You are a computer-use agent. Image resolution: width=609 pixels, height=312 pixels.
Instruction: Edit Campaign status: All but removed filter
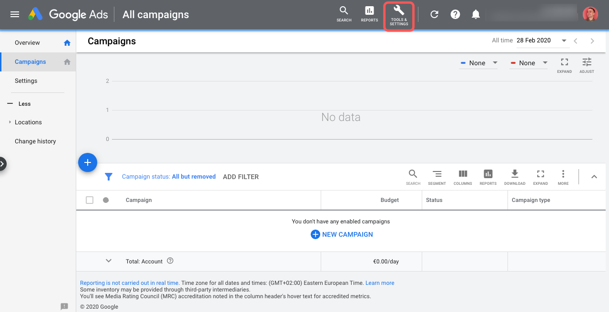(x=169, y=177)
